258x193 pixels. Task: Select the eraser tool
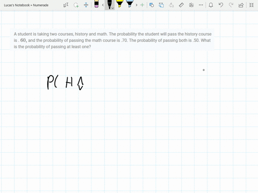point(96,4)
